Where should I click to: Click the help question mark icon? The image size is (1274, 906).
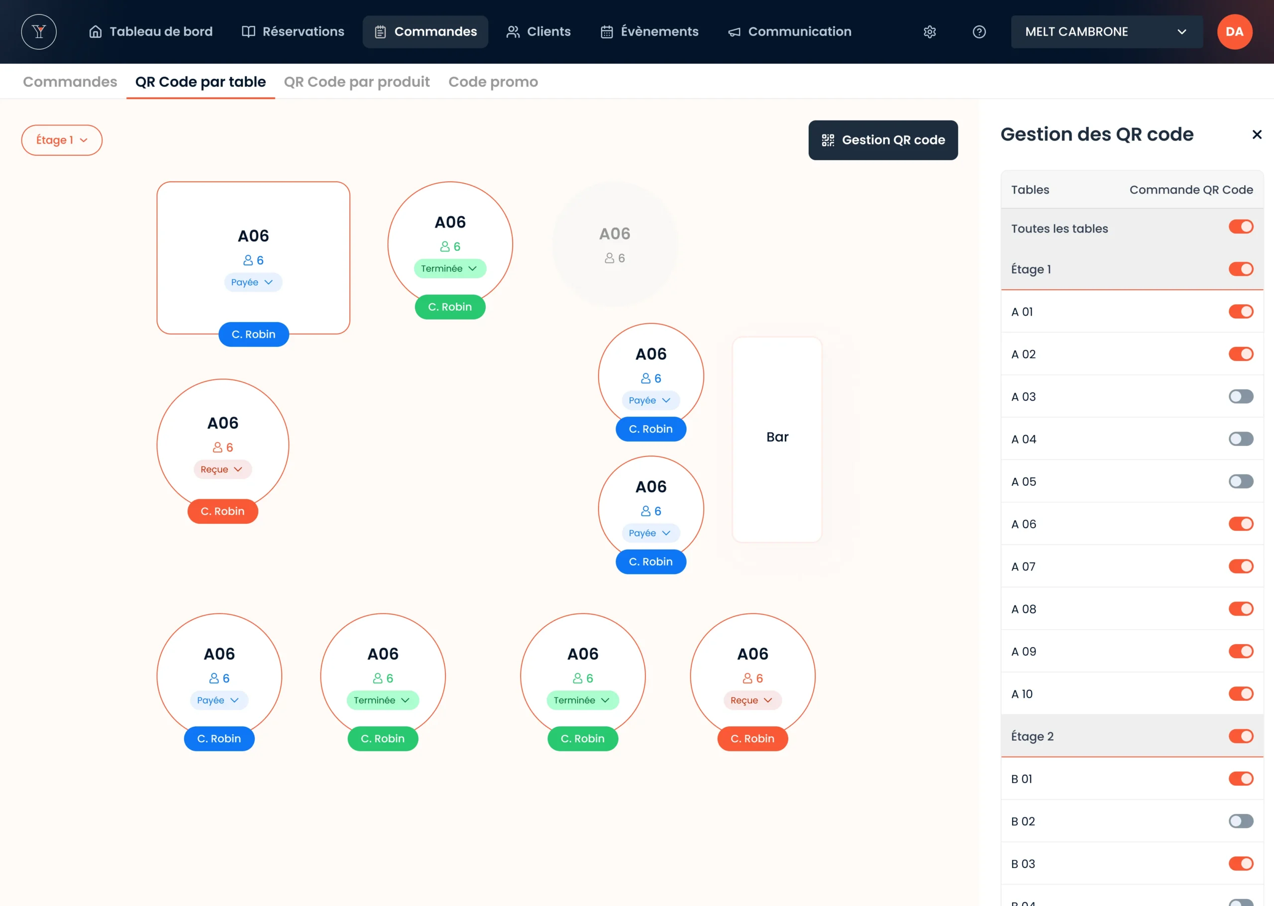979,32
